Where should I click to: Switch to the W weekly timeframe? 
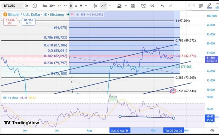76,6
